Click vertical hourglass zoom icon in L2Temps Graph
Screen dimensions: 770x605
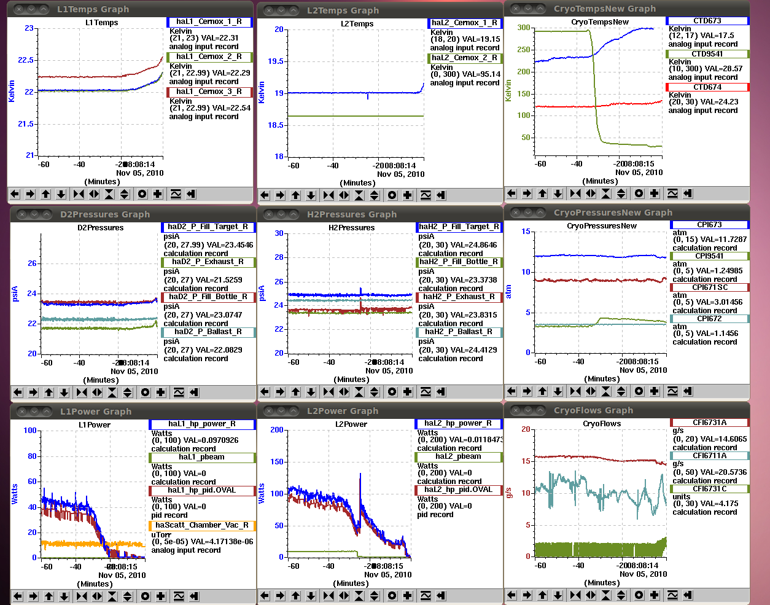[359, 195]
